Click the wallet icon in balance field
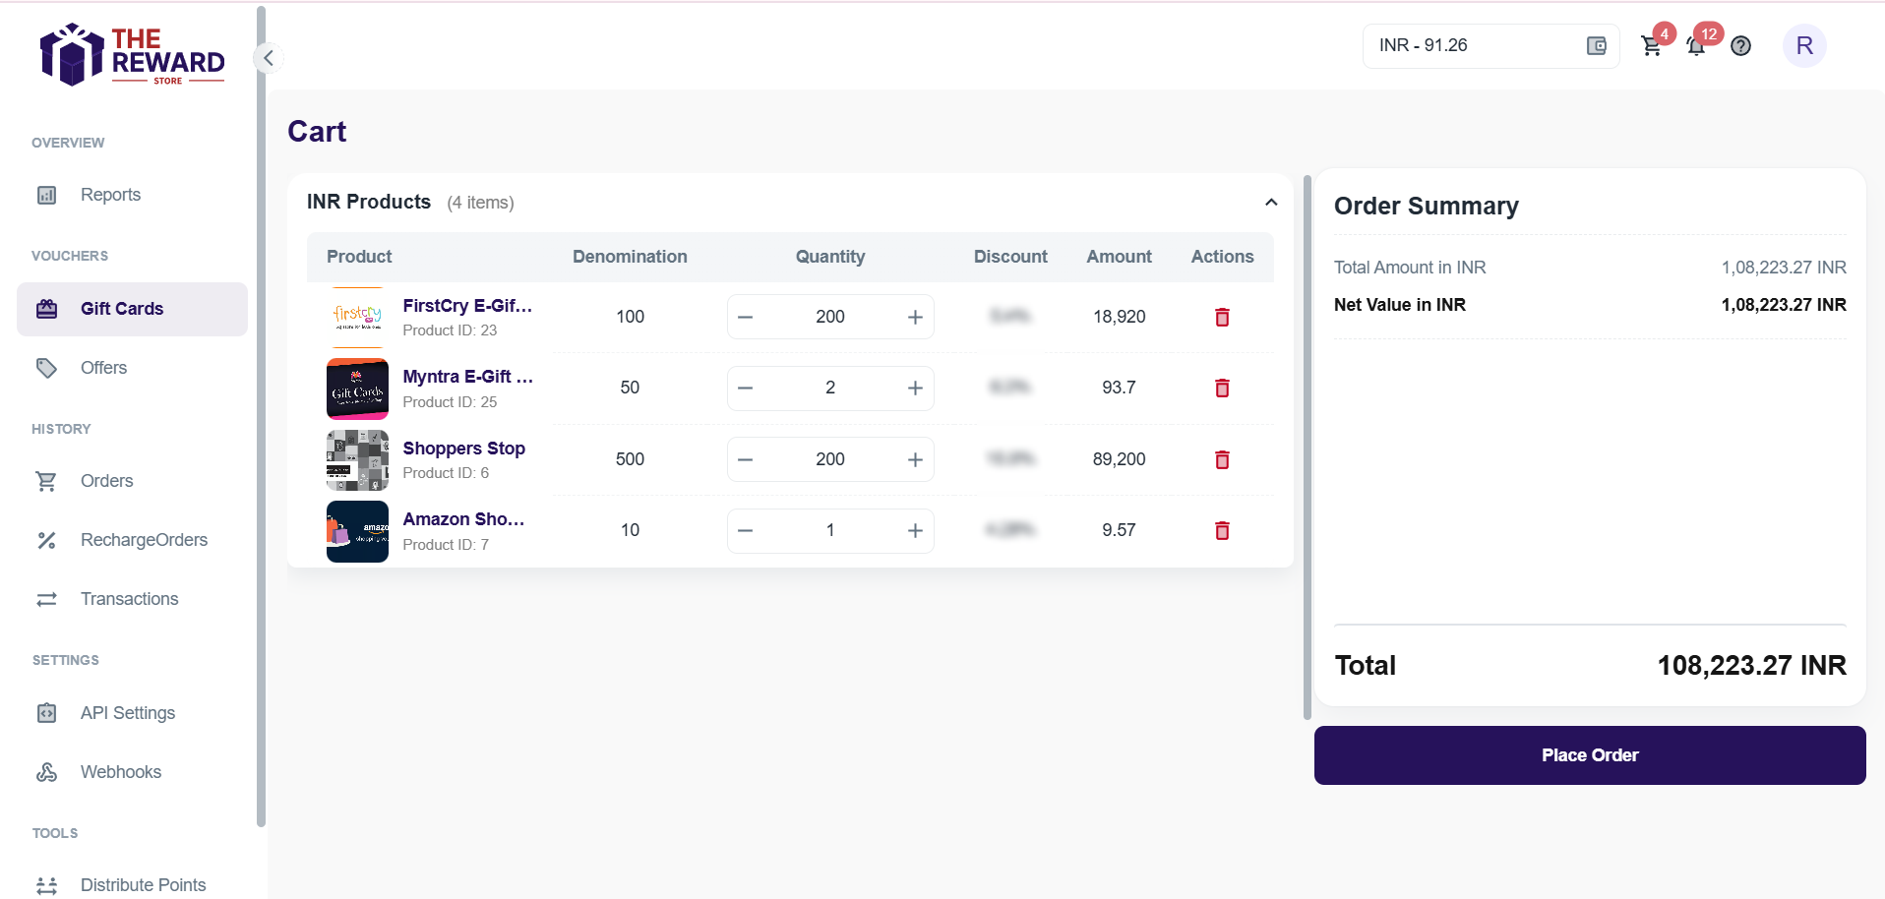Screen dimensions: 1885x899 pyautogui.click(x=1596, y=45)
